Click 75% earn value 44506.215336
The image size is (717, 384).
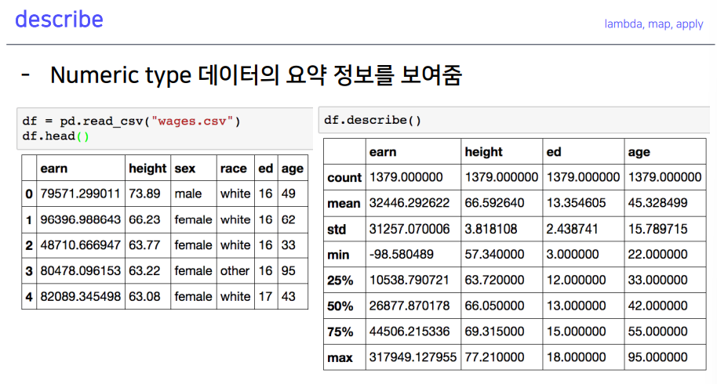(x=409, y=331)
